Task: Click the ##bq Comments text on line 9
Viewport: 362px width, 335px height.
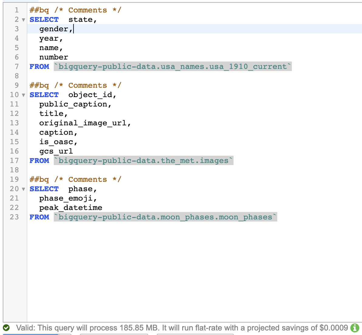Action: pos(75,85)
